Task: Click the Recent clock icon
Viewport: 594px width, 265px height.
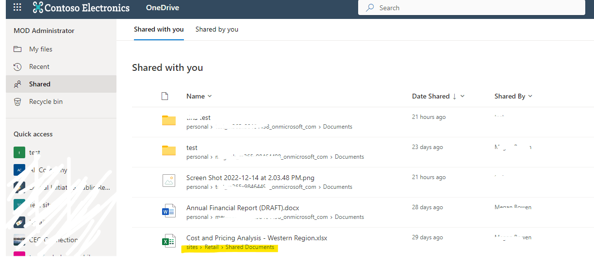Action: tap(17, 66)
